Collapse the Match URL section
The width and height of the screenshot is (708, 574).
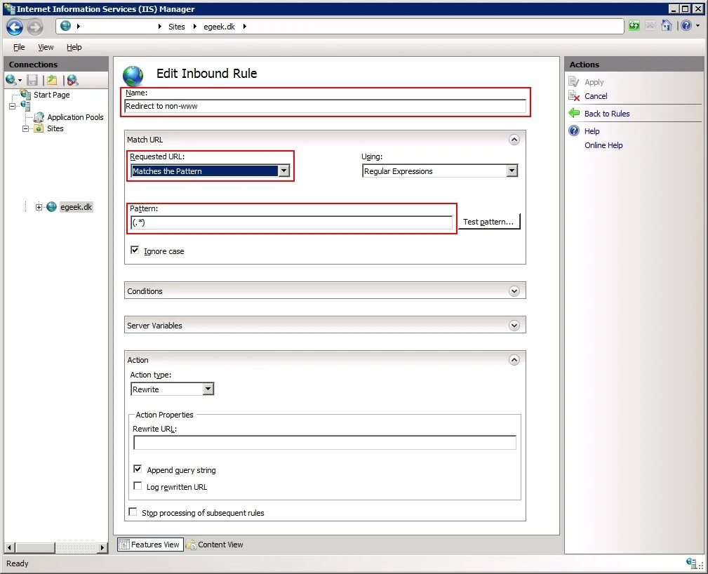pyautogui.click(x=514, y=140)
